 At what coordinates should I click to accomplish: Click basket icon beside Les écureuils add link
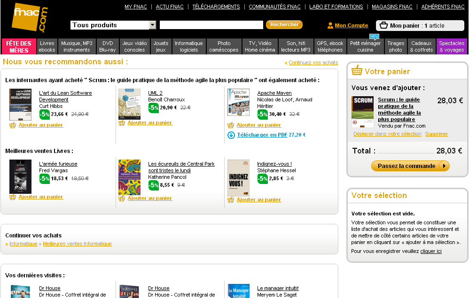[x=122, y=198]
